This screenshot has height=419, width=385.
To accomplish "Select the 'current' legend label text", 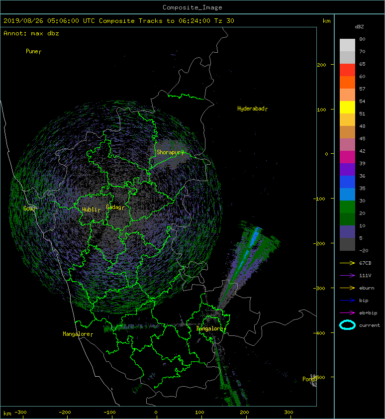I will click(x=370, y=325).
